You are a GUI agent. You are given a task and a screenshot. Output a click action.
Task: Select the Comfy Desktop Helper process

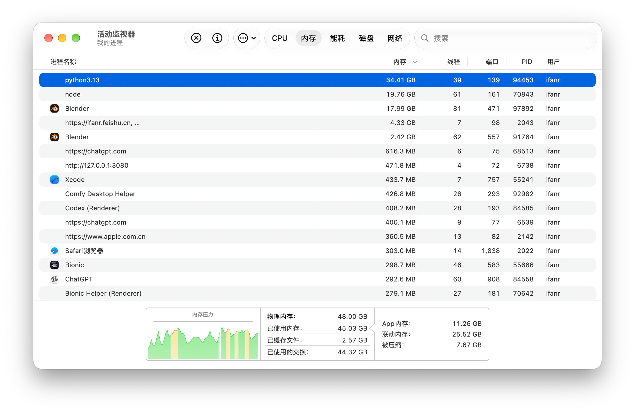click(x=317, y=194)
